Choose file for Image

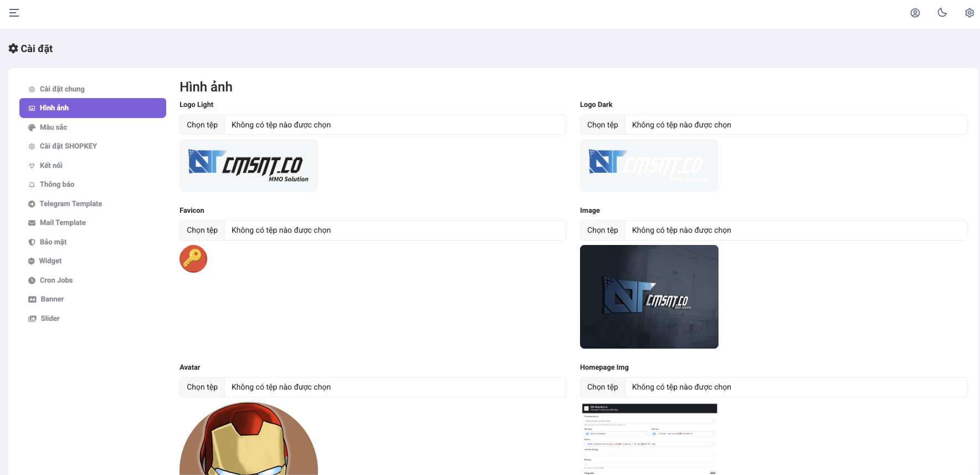click(x=603, y=230)
